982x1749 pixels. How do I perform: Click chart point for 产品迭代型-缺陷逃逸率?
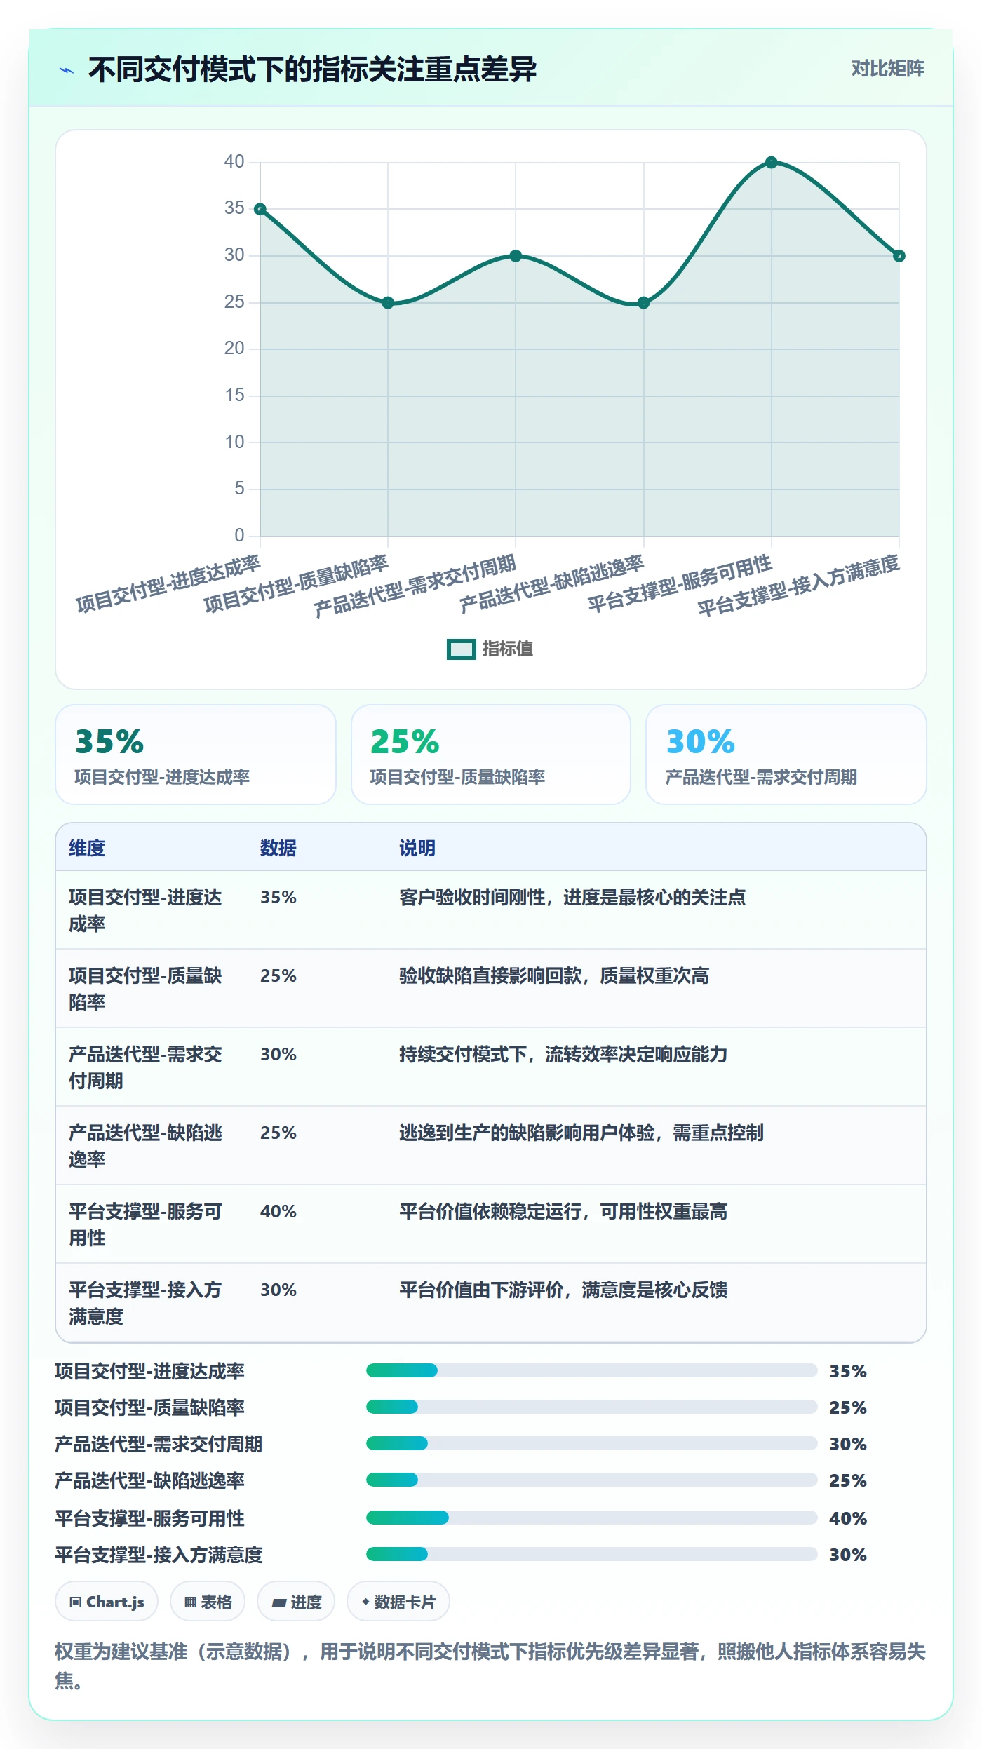coord(643,303)
